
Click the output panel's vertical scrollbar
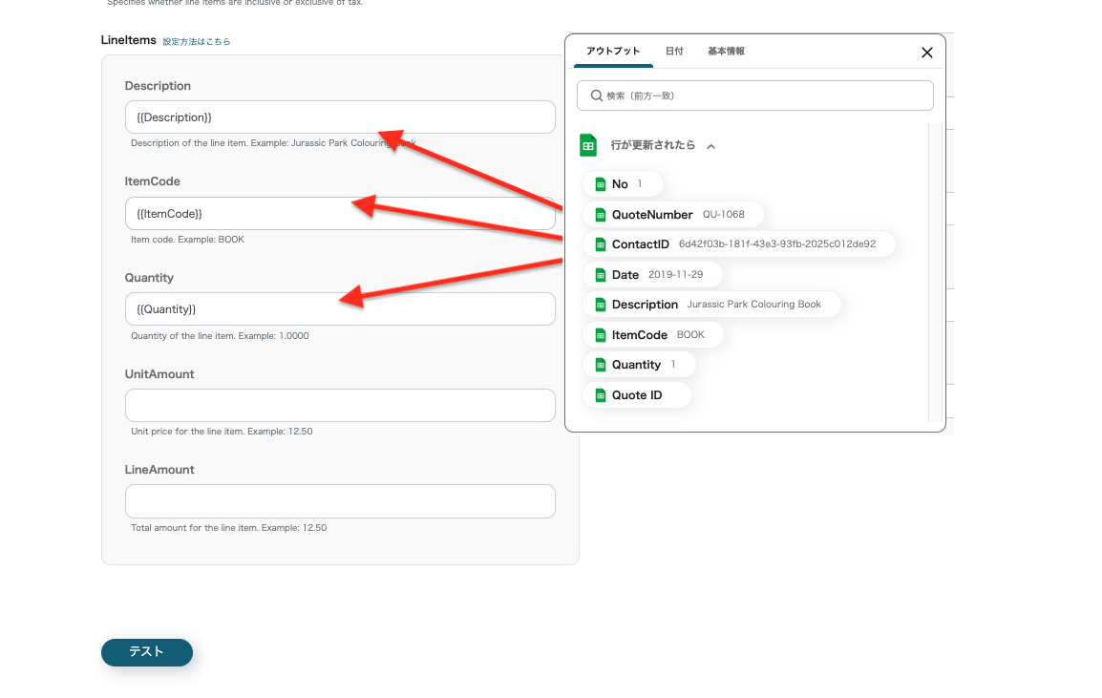[935, 272]
